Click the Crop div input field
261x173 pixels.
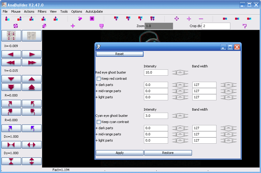pyautogui.click(x=216, y=26)
